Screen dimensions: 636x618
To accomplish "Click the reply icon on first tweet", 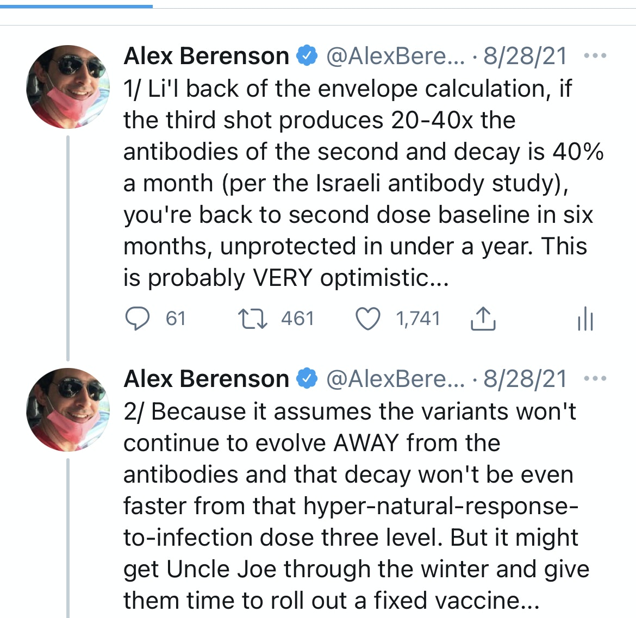I will [x=138, y=319].
